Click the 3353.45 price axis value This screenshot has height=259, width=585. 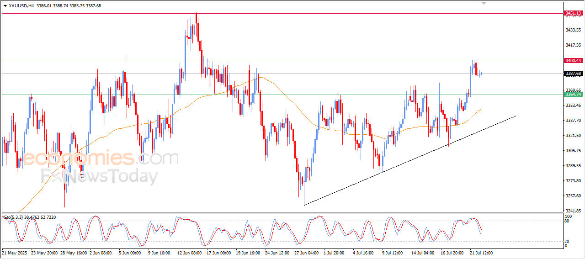(x=573, y=105)
